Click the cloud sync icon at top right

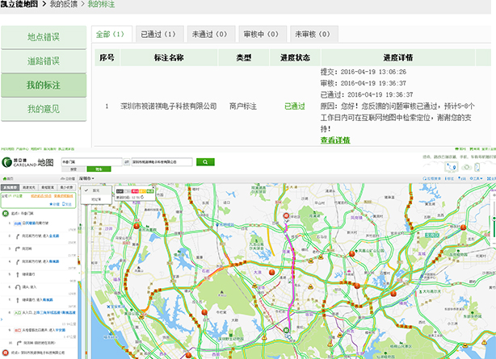point(466,167)
